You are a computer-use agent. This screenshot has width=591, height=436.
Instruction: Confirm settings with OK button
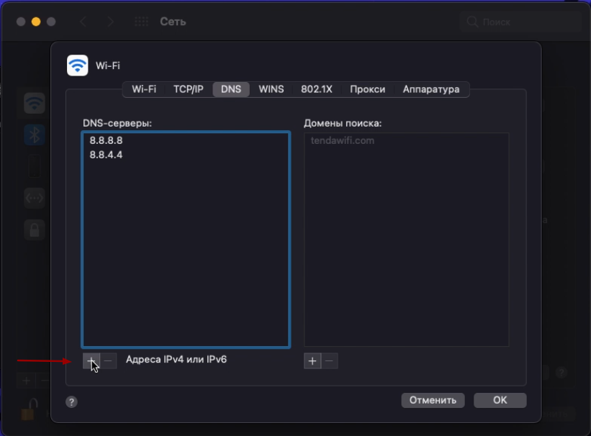[500, 400]
